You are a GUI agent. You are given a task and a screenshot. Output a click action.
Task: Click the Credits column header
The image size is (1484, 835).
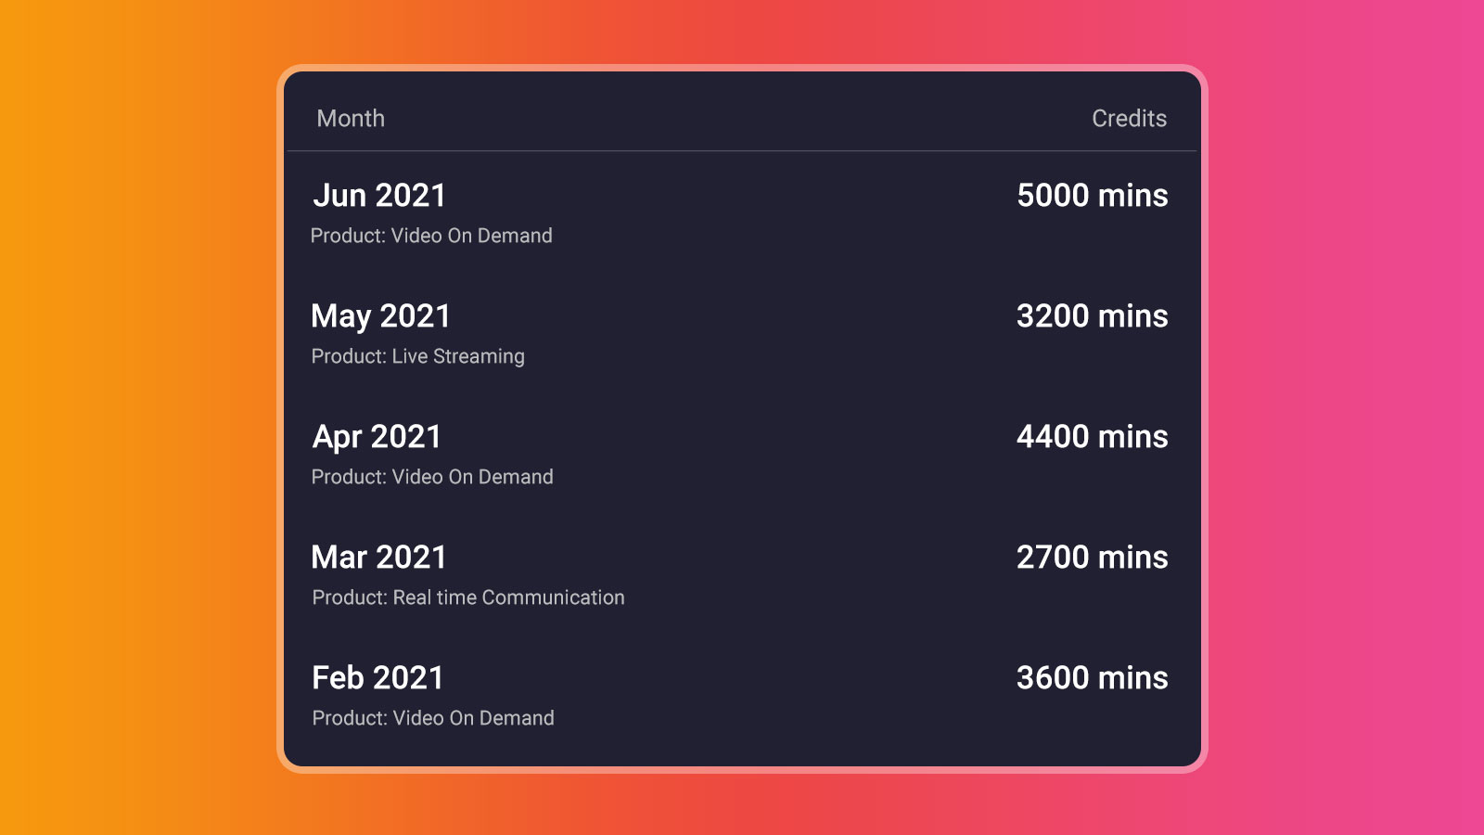1129,119
